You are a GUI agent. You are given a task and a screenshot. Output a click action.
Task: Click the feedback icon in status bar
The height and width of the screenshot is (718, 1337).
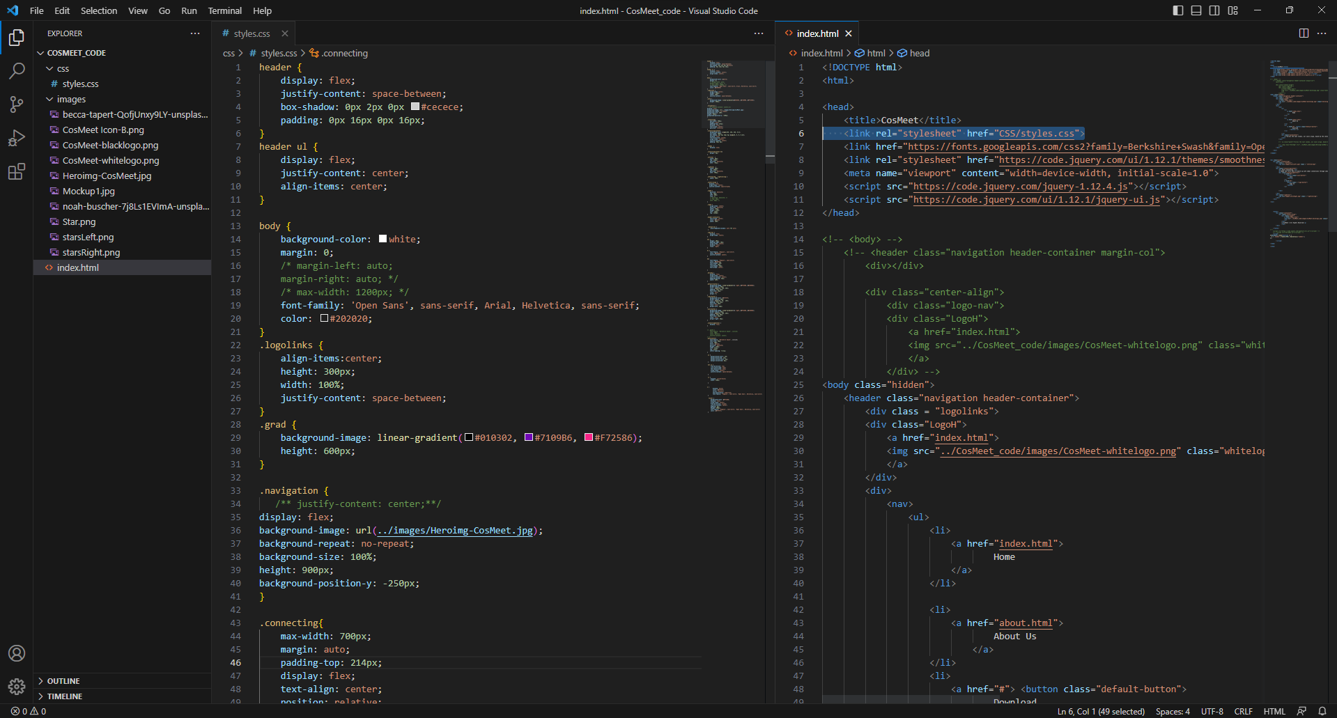coord(1301,711)
